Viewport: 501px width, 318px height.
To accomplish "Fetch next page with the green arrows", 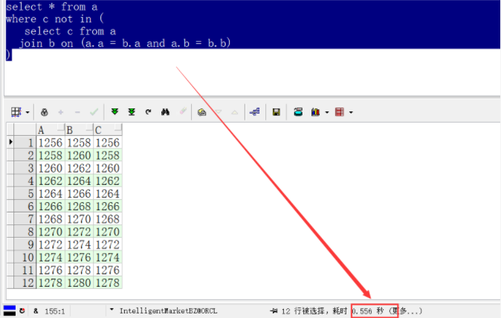I will tap(114, 111).
